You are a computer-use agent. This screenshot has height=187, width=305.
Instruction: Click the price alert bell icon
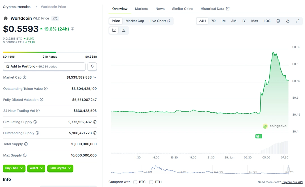pos(92,66)
